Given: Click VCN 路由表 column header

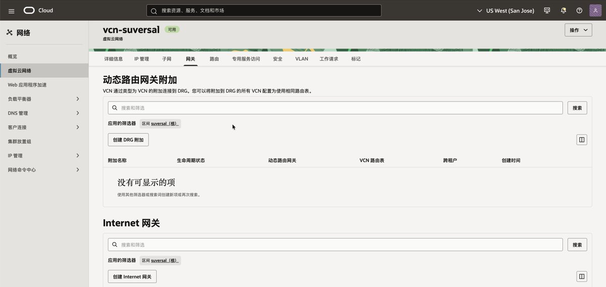Looking at the screenshot, I should tap(372, 160).
